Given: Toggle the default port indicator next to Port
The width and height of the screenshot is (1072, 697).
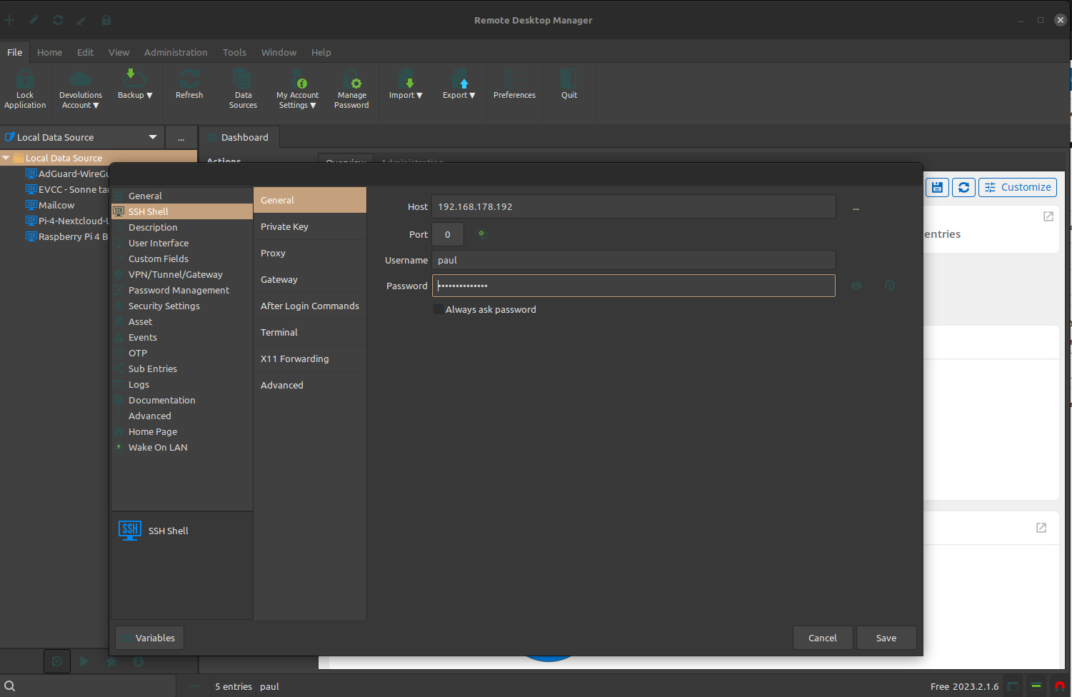Looking at the screenshot, I should (x=481, y=234).
